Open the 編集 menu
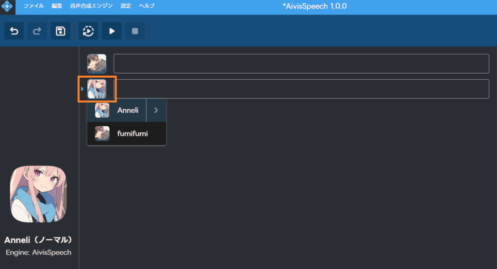This screenshot has height=269, width=497. tap(57, 6)
